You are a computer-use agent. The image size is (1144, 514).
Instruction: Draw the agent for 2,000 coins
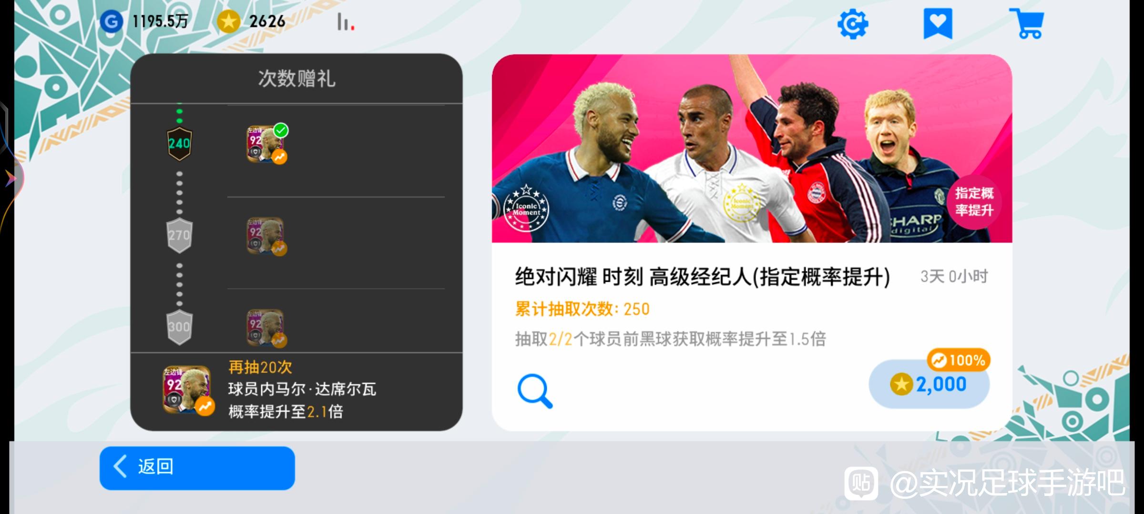click(x=929, y=384)
